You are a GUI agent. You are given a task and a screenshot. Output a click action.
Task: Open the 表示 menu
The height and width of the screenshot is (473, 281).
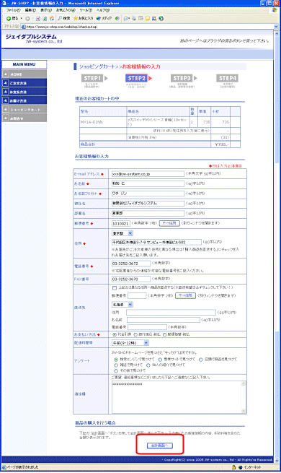click(46, 10)
